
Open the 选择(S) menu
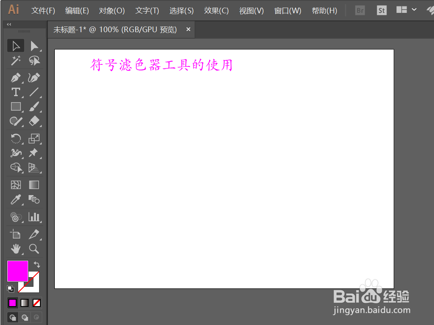(182, 10)
